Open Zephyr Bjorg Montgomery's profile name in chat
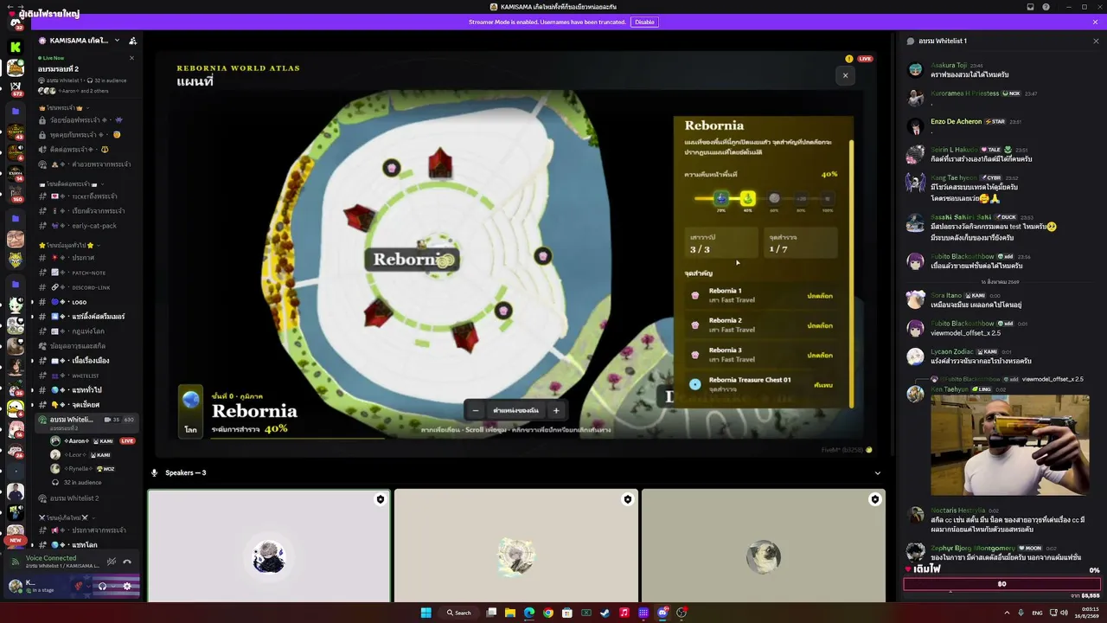 point(972,548)
